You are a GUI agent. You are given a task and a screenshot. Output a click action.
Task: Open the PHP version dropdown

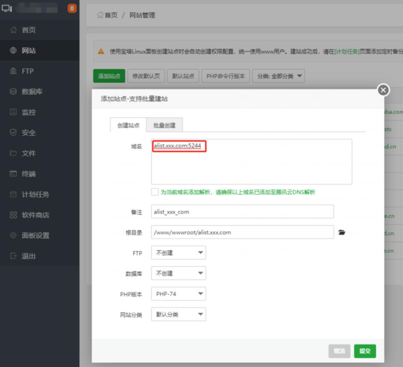click(x=178, y=294)
